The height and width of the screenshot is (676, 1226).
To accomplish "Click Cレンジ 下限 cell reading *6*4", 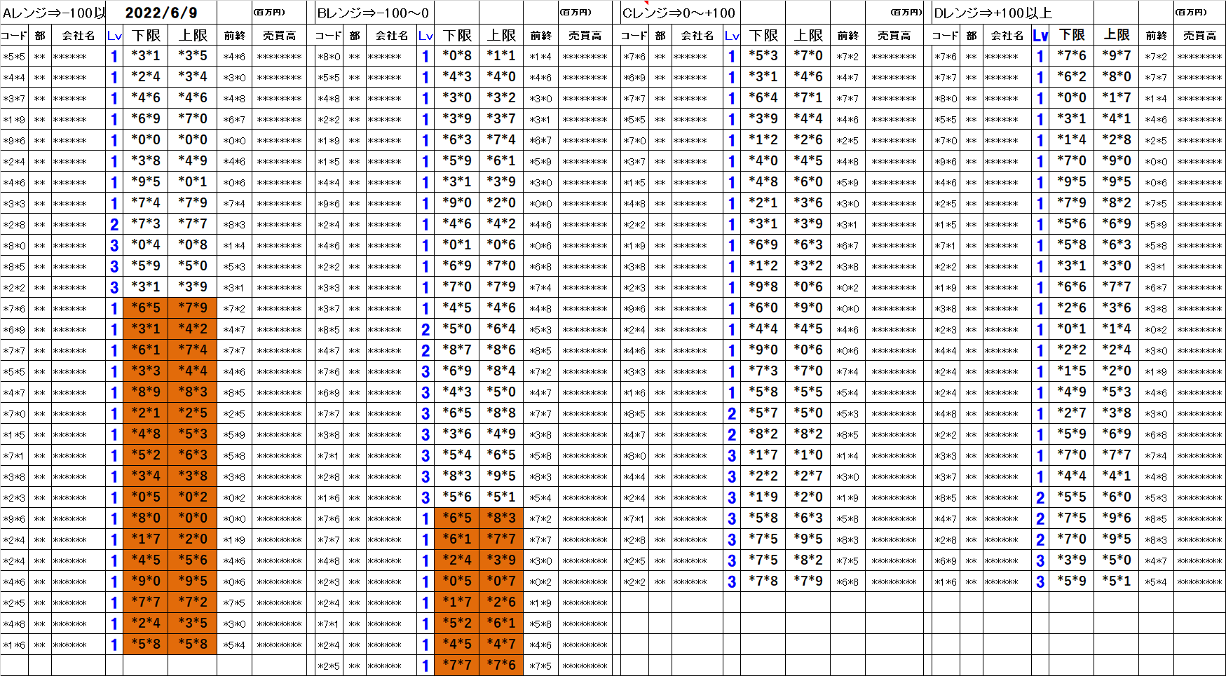I will (763, 97).
